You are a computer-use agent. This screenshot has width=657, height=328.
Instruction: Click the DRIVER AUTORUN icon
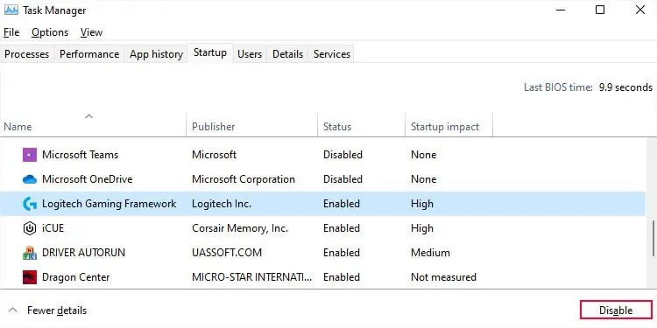click(x=29, y=253)
